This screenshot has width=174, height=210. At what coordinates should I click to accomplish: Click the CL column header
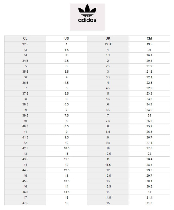coord(25,38)
